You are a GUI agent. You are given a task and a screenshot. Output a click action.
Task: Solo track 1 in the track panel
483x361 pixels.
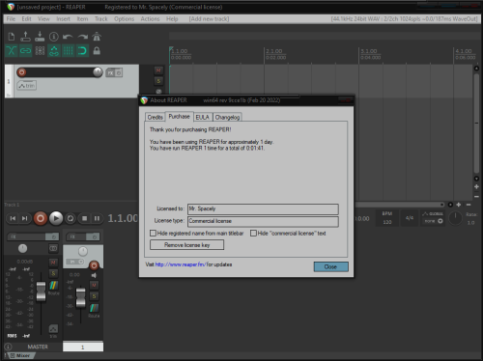158,81
